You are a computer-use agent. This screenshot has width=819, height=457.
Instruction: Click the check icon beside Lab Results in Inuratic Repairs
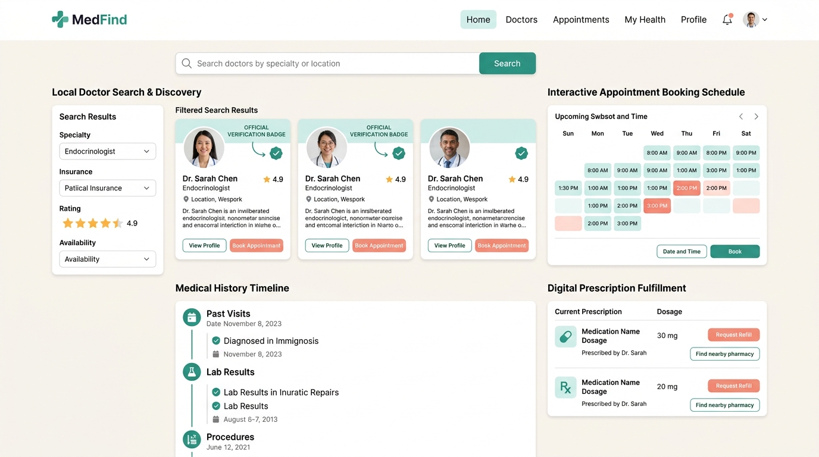point(216,392)
